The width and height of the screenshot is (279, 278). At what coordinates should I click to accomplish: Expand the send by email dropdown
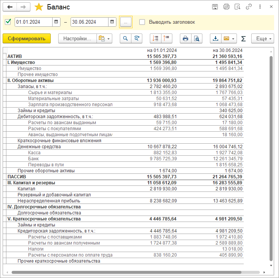pos(234,38)
